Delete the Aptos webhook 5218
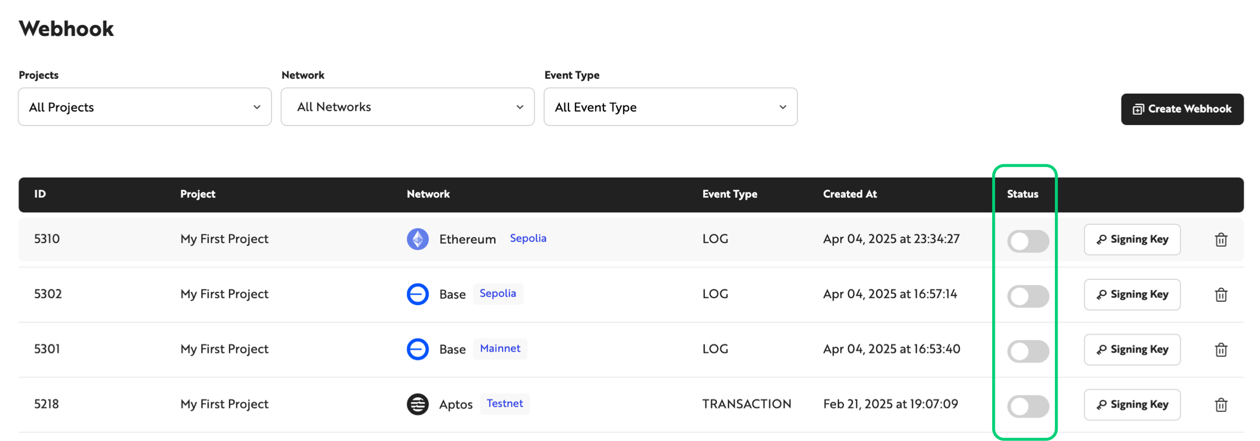The width and height of the screenshot is (1260, 441). 1221,405
